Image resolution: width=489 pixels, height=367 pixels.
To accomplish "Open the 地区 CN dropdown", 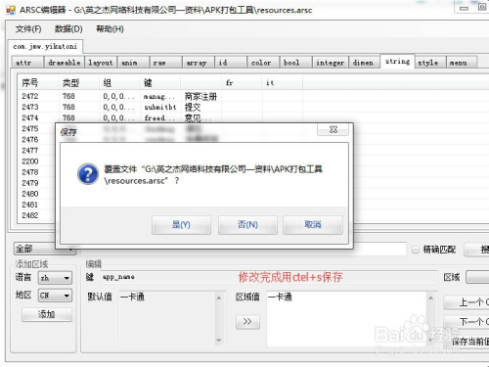I will (x=55, y=296).
